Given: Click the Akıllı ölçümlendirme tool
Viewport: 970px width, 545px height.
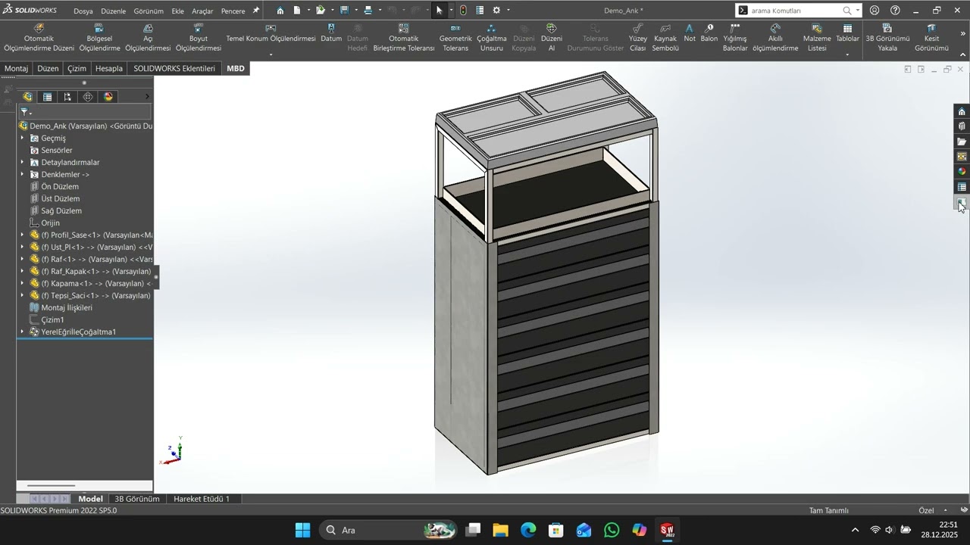Looking at the screenshot, I should tap(775, 38).
